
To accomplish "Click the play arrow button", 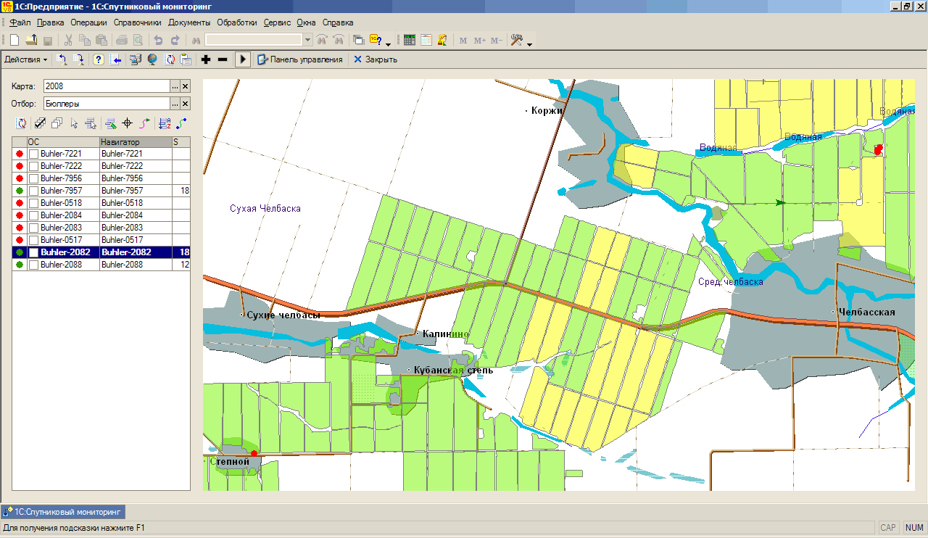I will (243, 59).
